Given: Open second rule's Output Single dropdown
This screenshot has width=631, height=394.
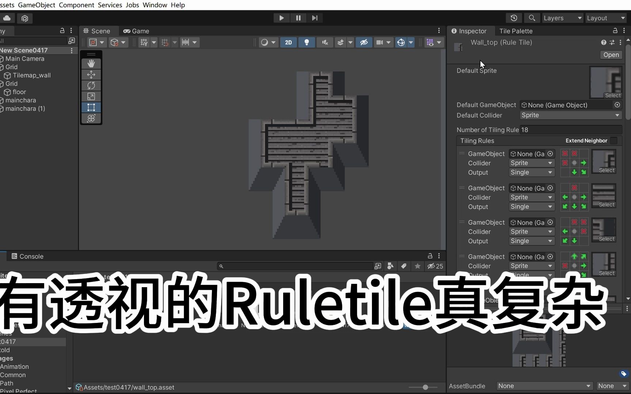Looking at the screenshot, I should point(532,206).
